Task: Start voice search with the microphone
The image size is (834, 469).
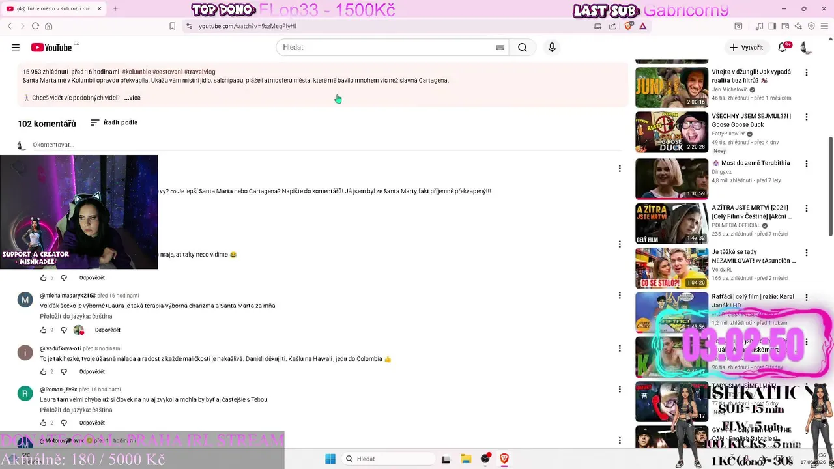Action: coord(552,48)
